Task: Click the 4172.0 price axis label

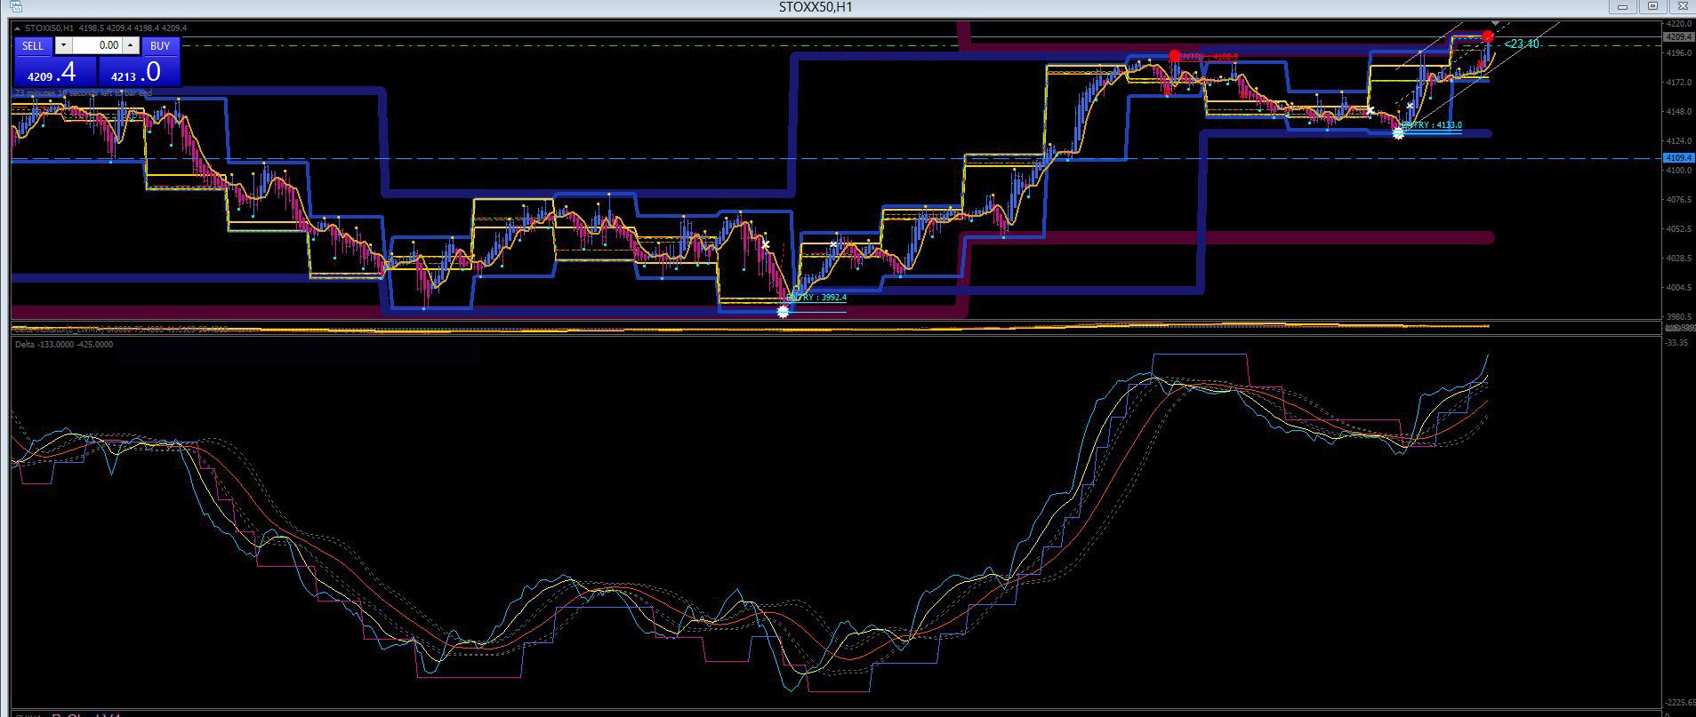Action: click(1679, 83)
